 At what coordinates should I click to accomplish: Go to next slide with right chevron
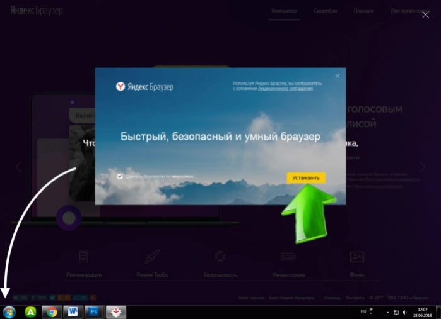pos(423,167)
